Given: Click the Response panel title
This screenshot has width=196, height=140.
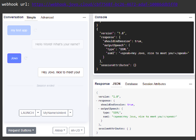Looking at the screenshot, I should pyautogui.click(x=102, y=84).
